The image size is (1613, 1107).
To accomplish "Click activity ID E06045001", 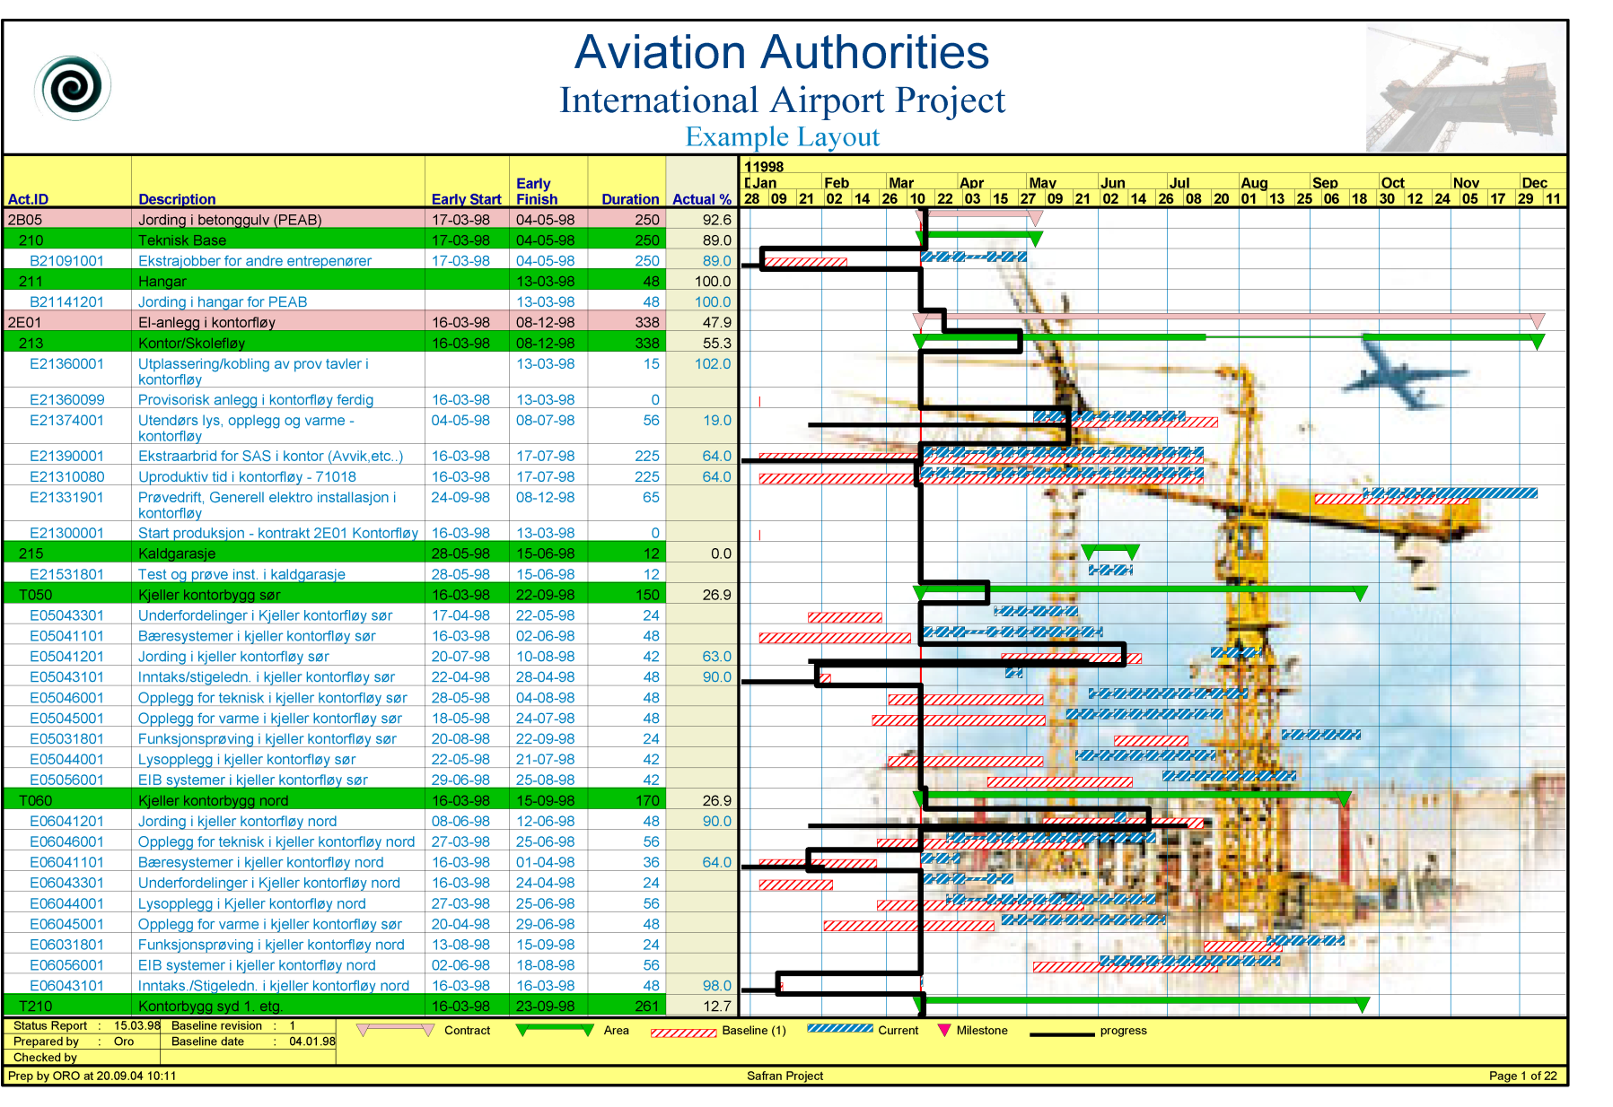I will [66, 925].
